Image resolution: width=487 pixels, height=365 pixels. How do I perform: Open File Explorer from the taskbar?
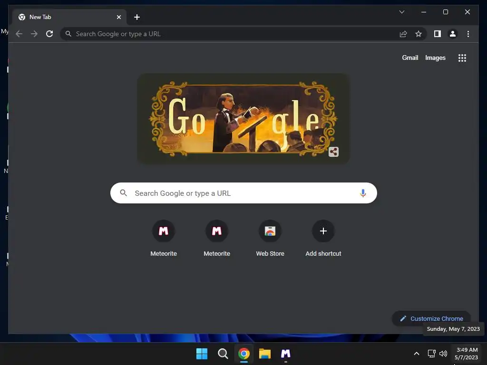265,354
